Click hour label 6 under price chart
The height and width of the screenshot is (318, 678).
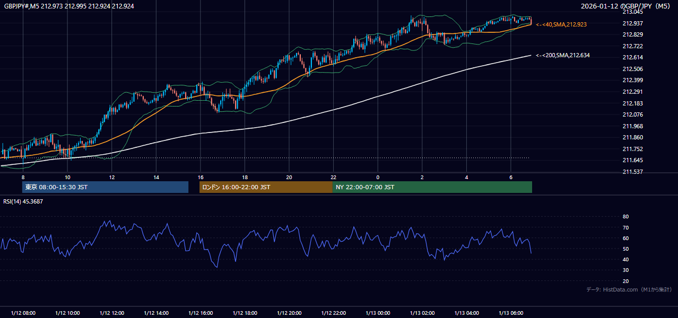pyautogui.click(x=511, y=177)
